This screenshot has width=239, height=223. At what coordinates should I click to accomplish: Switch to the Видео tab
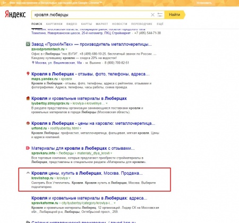pos(72,24)
